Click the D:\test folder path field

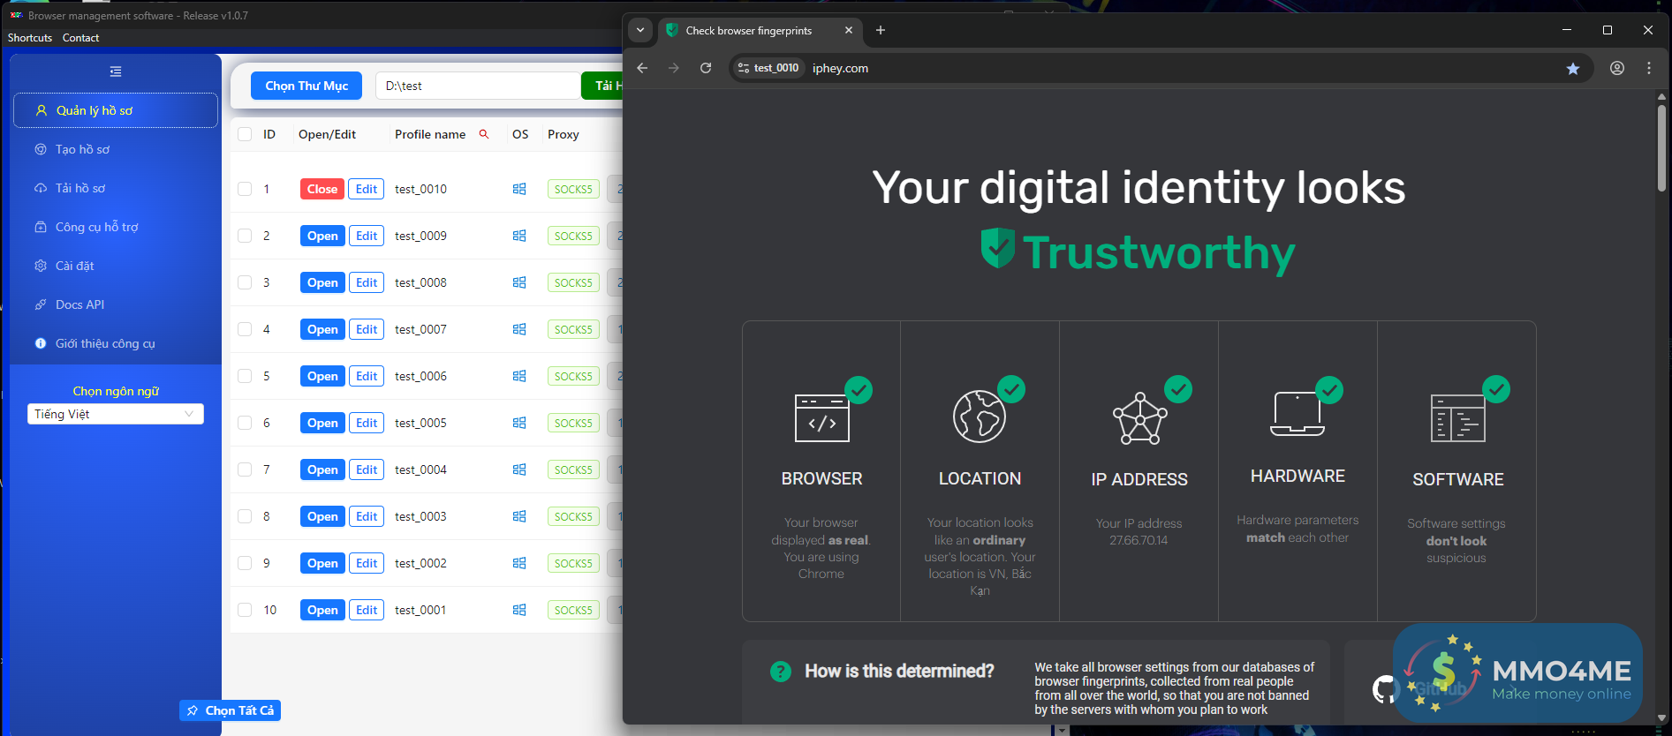477,86
